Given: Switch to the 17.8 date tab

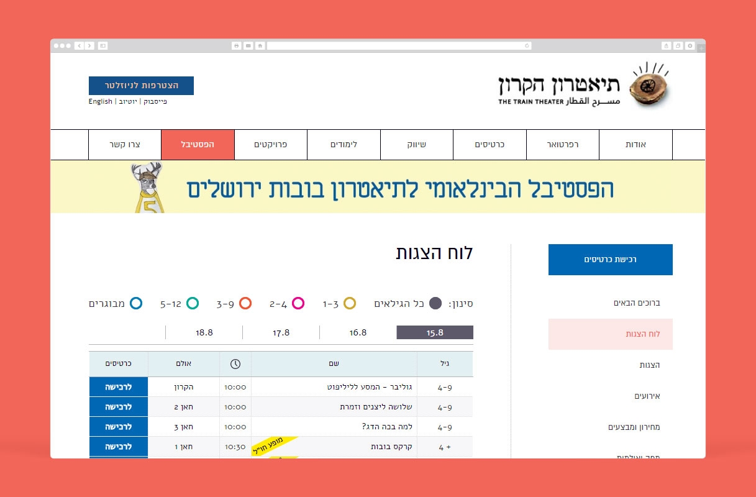Looking at the screenshot, I should point(281,332).
